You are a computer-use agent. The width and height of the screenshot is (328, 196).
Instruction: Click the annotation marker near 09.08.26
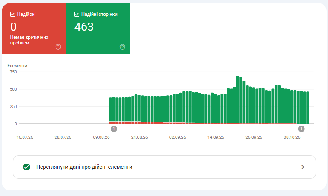pyautogui.click(x=114, y=129)
